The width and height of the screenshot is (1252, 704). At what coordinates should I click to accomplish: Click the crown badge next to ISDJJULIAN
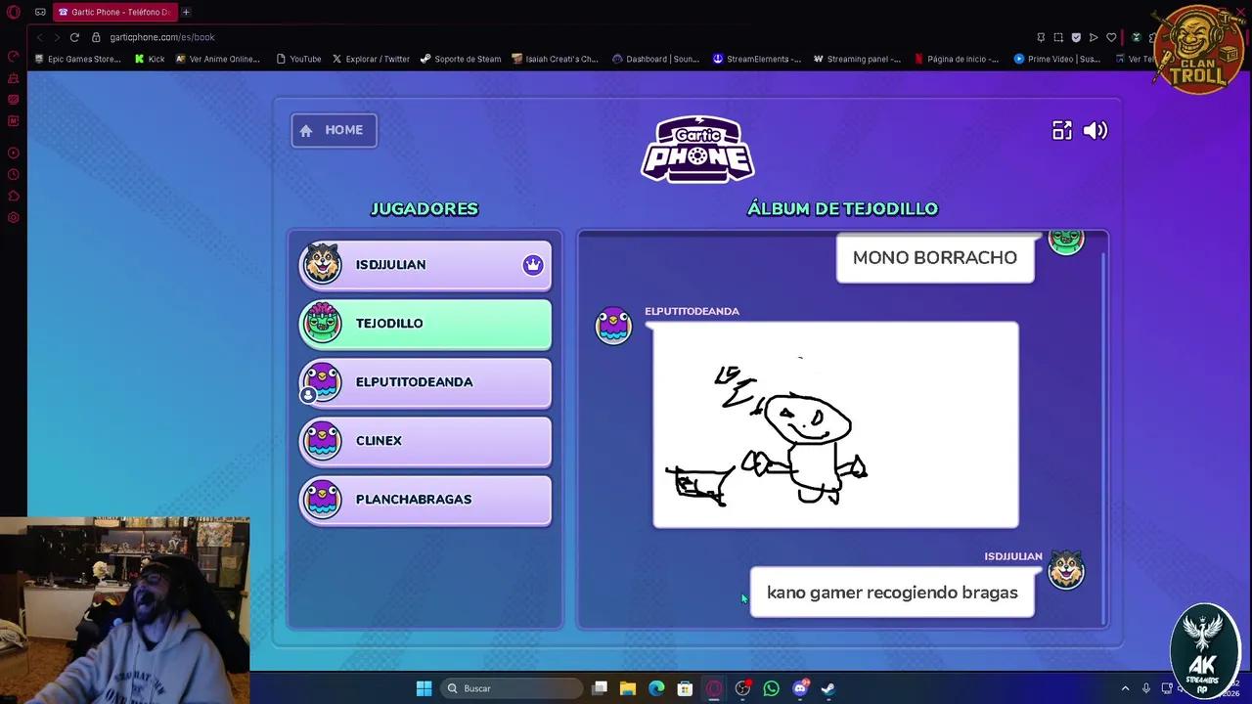[x=533, y=264]
